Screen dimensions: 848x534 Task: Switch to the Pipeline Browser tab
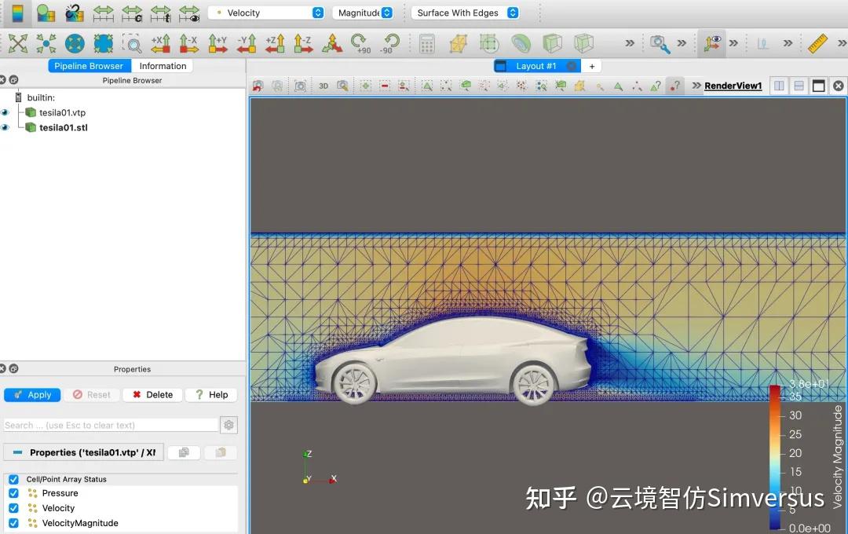[89, 66]
